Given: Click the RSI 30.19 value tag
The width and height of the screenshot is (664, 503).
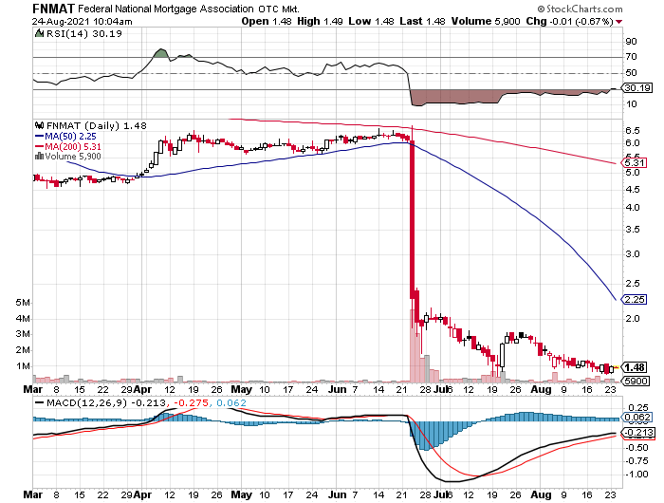Looking at the screenshot, I should (636, 88).
